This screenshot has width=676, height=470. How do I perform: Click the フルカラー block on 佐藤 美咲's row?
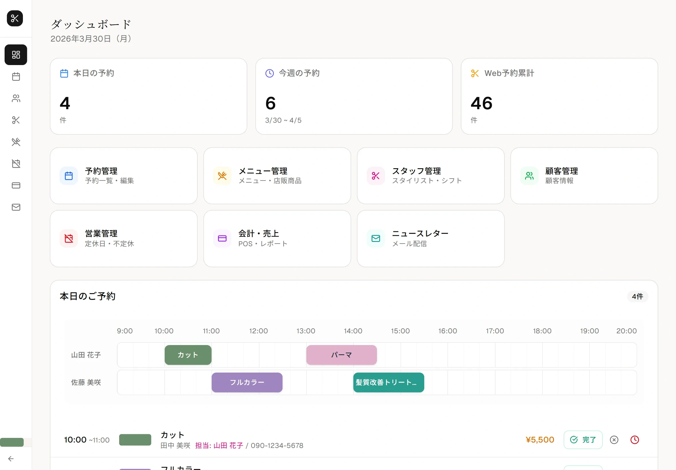click(247, 382)
